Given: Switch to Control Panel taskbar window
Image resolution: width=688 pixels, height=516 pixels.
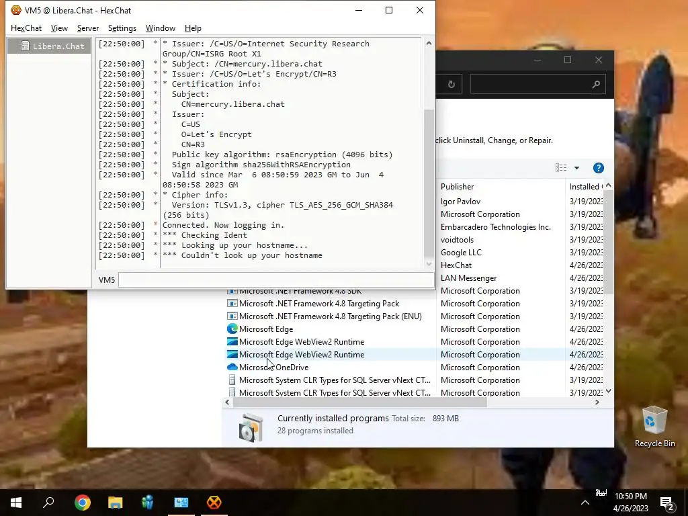Looking at the screenshot, I should coord(181,503).
